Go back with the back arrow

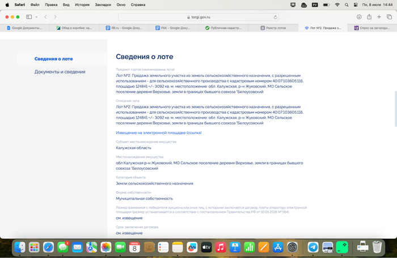pos(46,17)
